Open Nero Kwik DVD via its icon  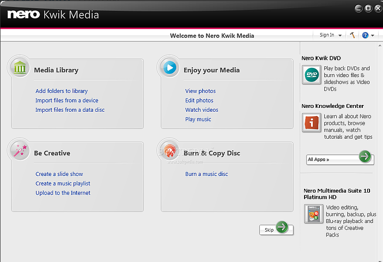311,74
